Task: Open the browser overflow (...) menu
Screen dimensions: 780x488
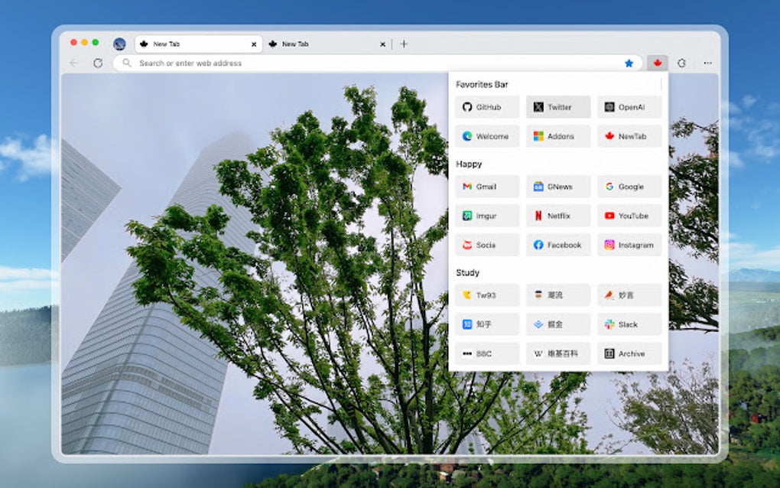Action: tap(706, 63)
